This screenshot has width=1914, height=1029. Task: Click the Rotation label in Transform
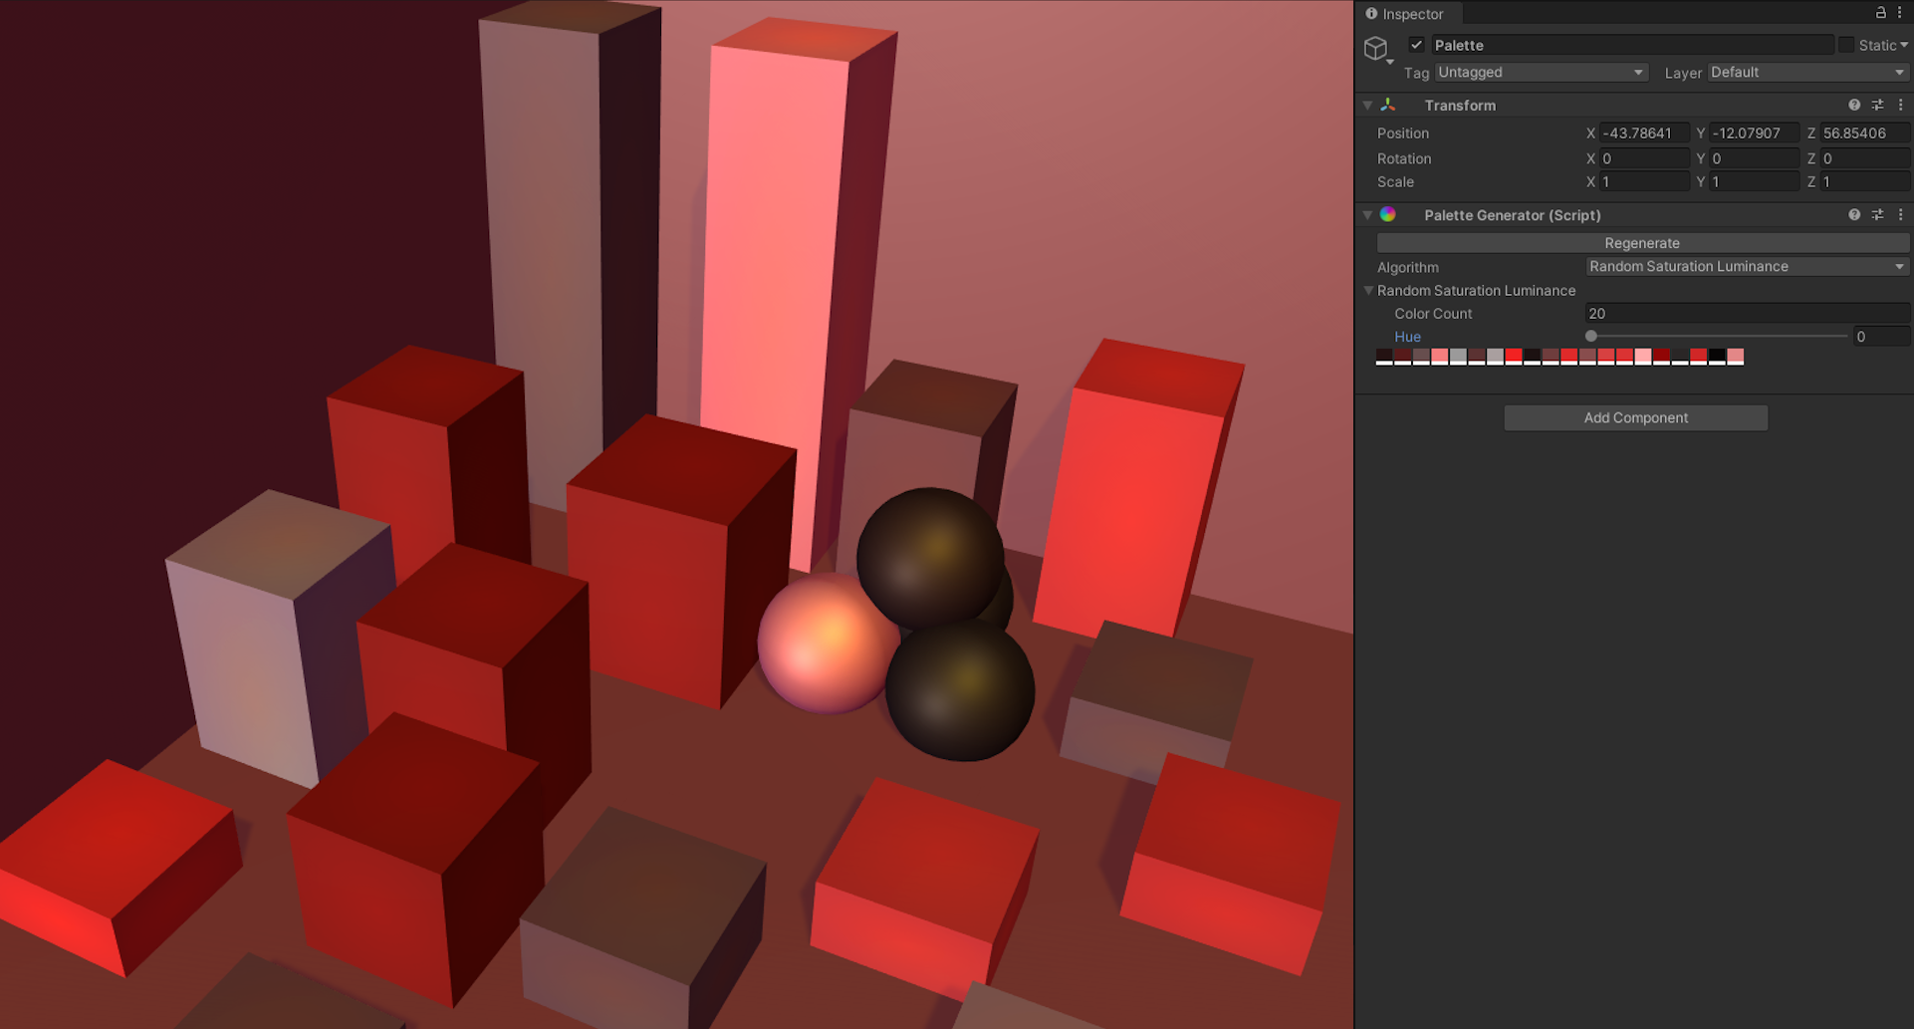click(1404, 158)
